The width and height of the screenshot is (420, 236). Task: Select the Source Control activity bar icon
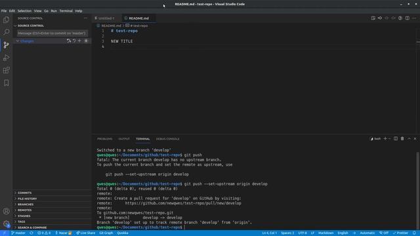[6, 45]
